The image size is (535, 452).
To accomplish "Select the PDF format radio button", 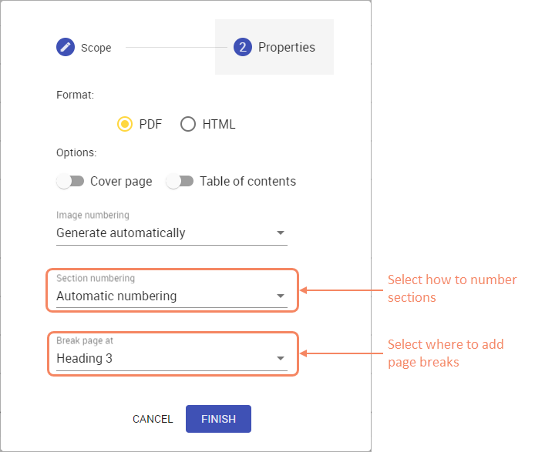I will tap(125, 124).
